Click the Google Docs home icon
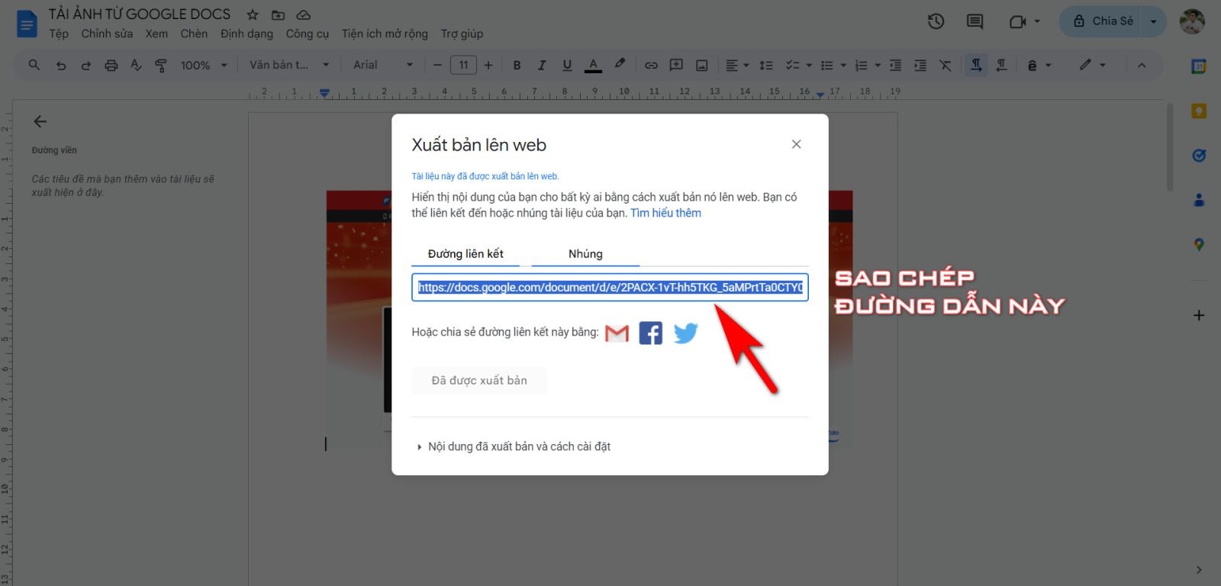This screenshot has width=1221, height=586. click(x=27, y=24)
